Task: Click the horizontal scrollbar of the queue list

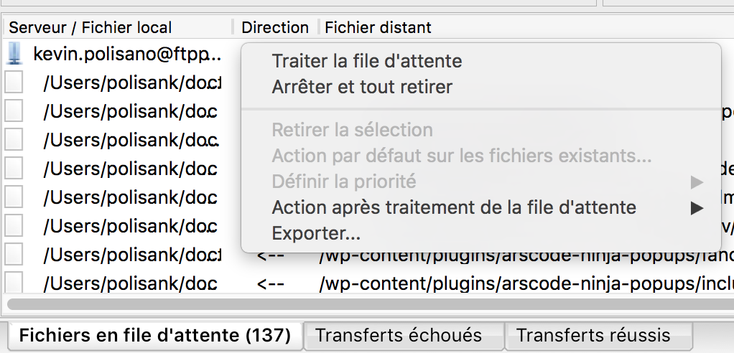Action: [371, 304]
